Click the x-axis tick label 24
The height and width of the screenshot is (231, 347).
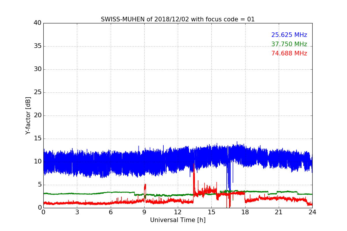coord(312,212)
